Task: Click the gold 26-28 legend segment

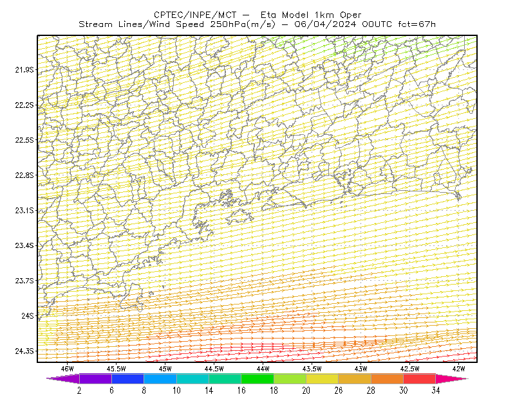Action: click(355, 378)
